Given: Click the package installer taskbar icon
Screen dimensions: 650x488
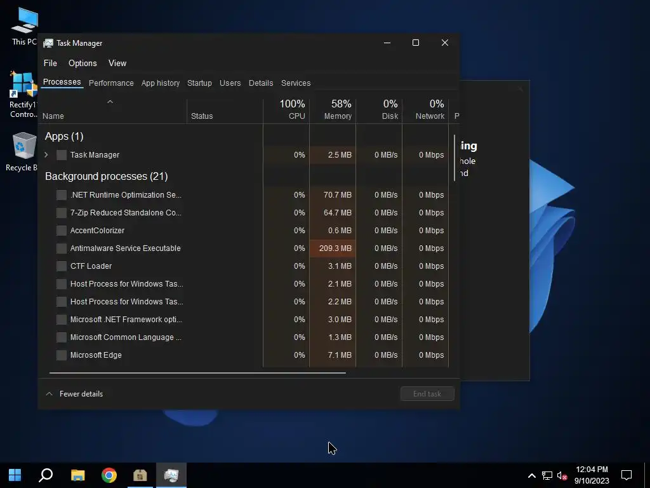Looking at the screenshot, I should [x=140, y=475].
